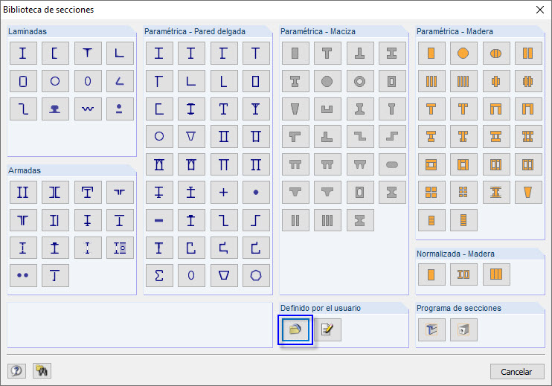Screen dimensions: 552x386
Task: Choose the four-square timber grid section
Action: [x=431, y=192]
